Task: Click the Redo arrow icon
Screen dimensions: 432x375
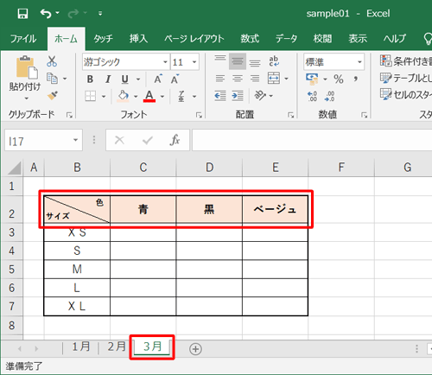Action: click(x=73, y=14)
